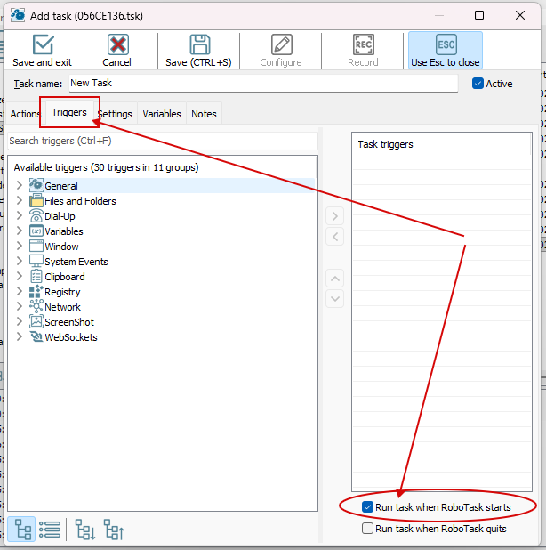The height and width of the screenshot is (550, 546).
Task: Click the Search triggers field
Action: click(x=162, y=141)
